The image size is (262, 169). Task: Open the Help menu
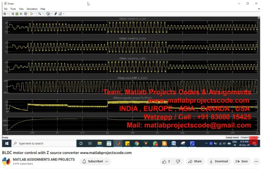coord(43,9)
